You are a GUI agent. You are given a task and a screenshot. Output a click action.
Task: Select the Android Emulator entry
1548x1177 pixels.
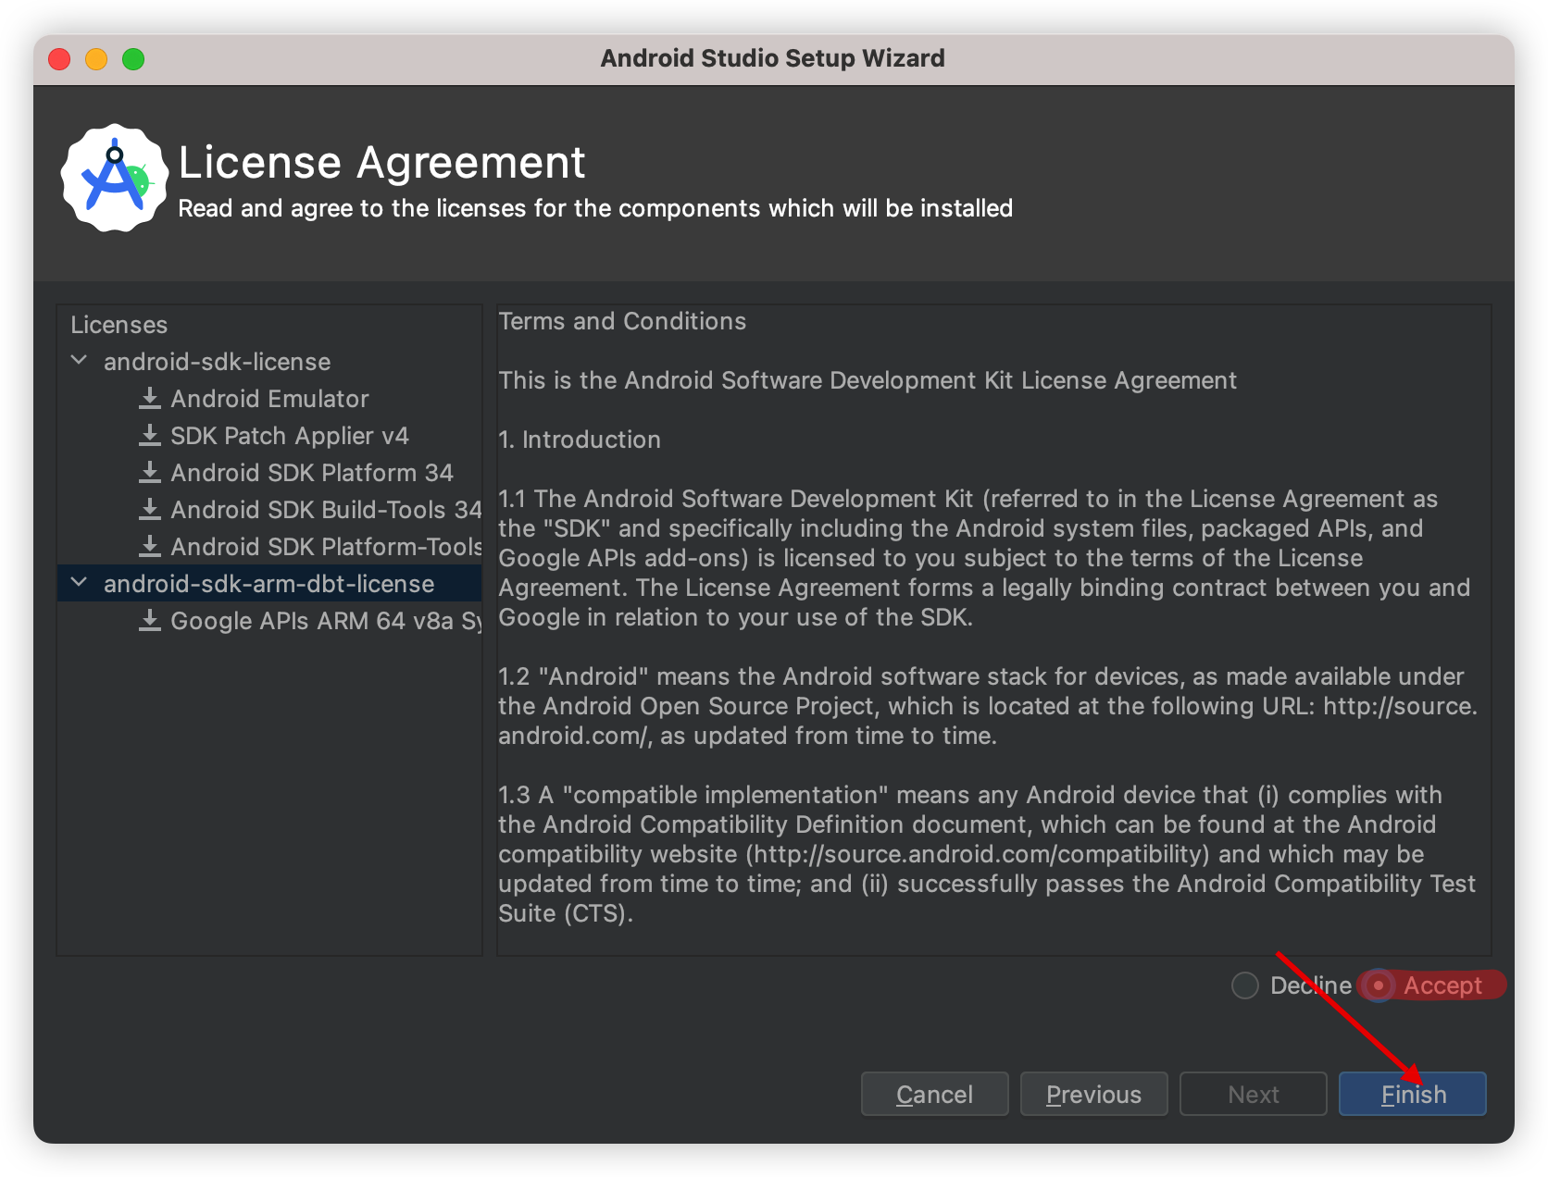[x=269, y=399]
